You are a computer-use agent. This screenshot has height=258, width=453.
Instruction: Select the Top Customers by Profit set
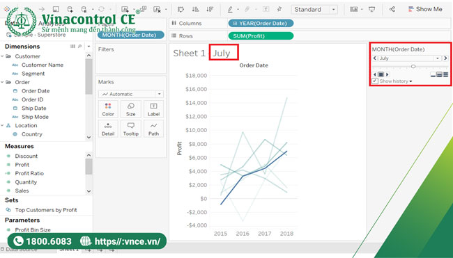(45, 210)
